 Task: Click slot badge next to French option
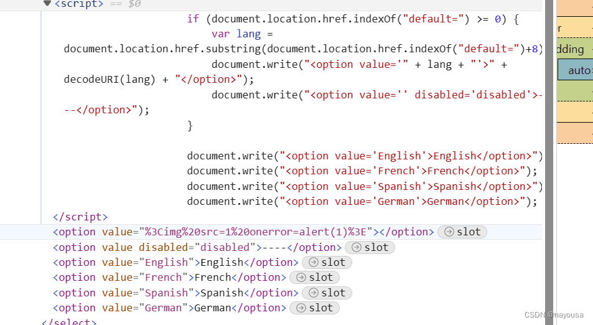(314, 278)
